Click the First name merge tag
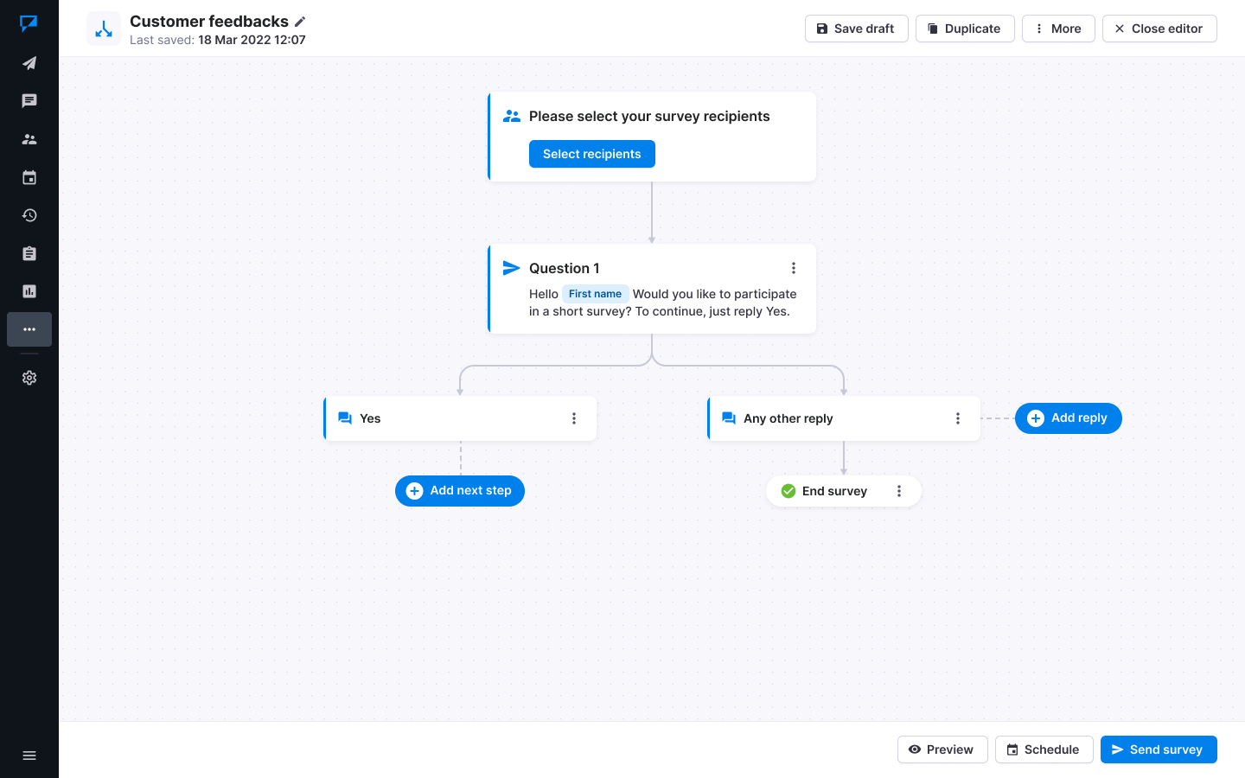The image size is (1245, 778). tap(595, 293)
